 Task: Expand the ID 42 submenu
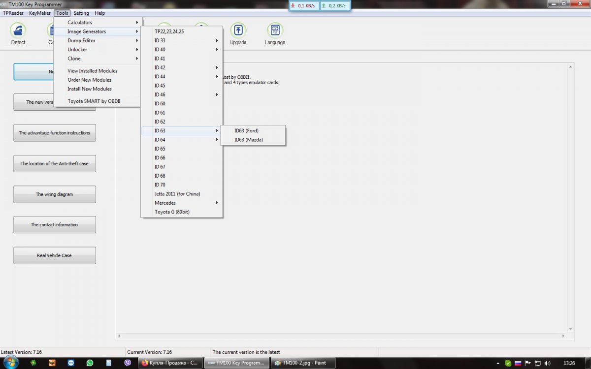pos(182,67)
